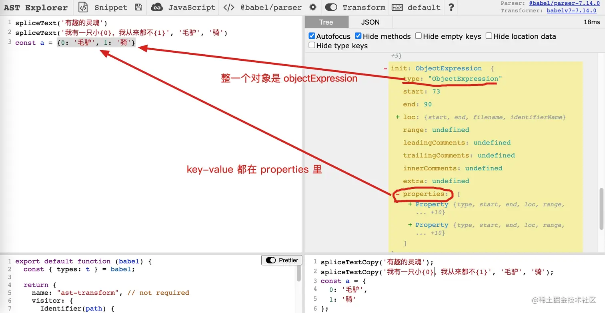The height and width of the screenshot is (313, 605).
Task: Click the source line containing 我有一只小{0}
Action: click(x=121, y=33)
